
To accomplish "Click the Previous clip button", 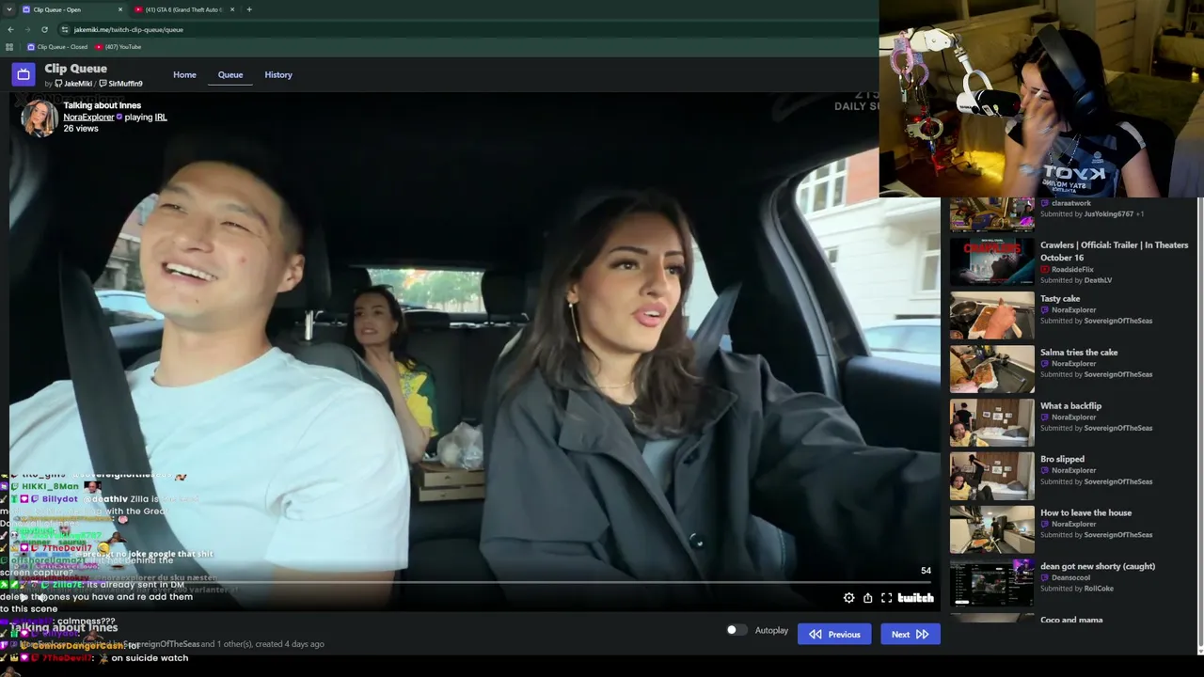I will pyautogui.click(x=834, y=635).
